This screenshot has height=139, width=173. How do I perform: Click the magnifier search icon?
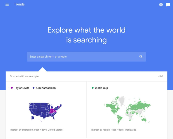141,57
